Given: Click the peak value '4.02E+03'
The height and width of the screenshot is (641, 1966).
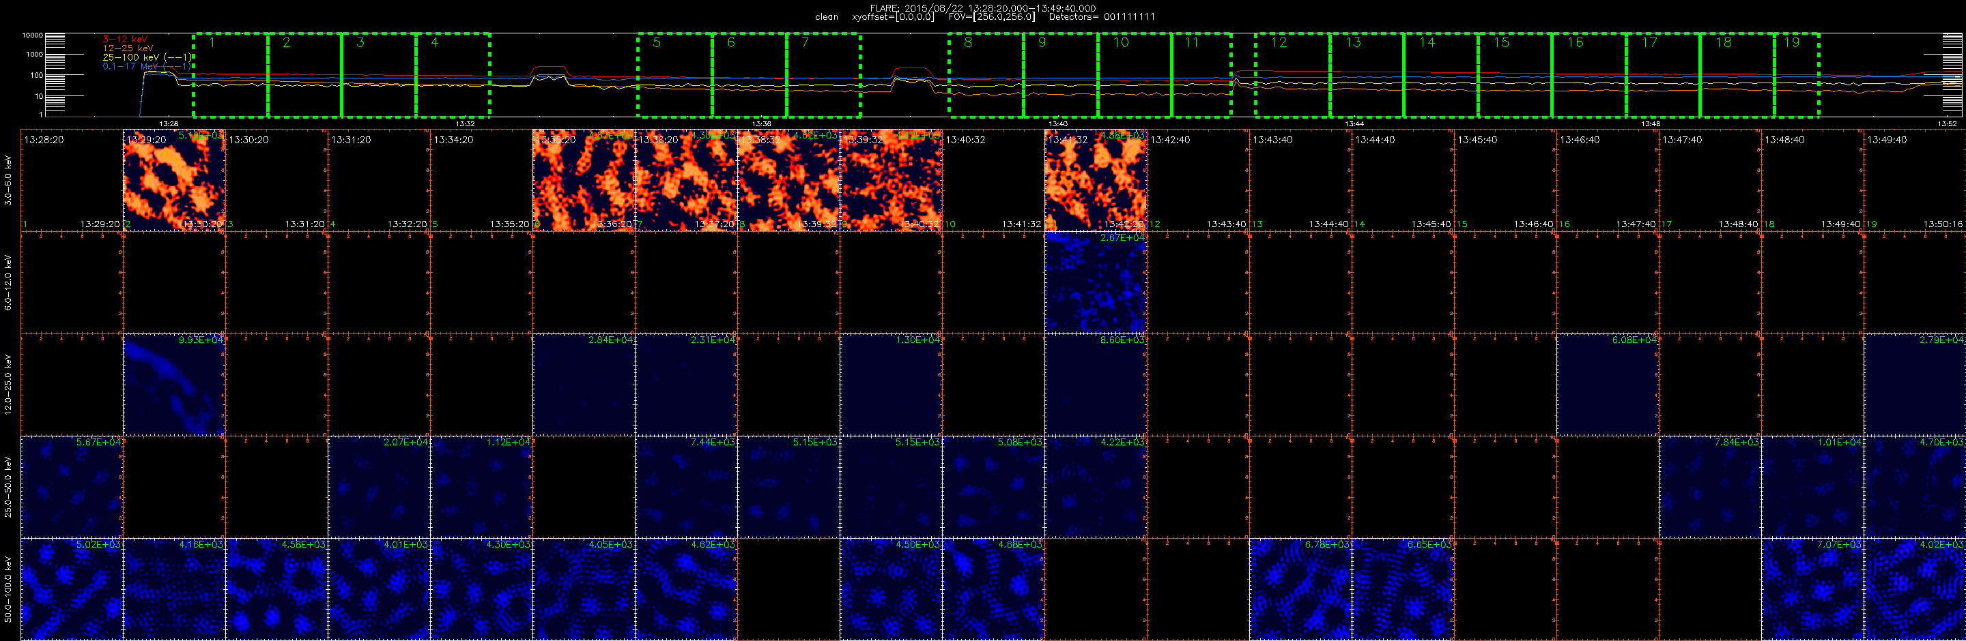Looking at the screenshot, I should [1941, 544].
